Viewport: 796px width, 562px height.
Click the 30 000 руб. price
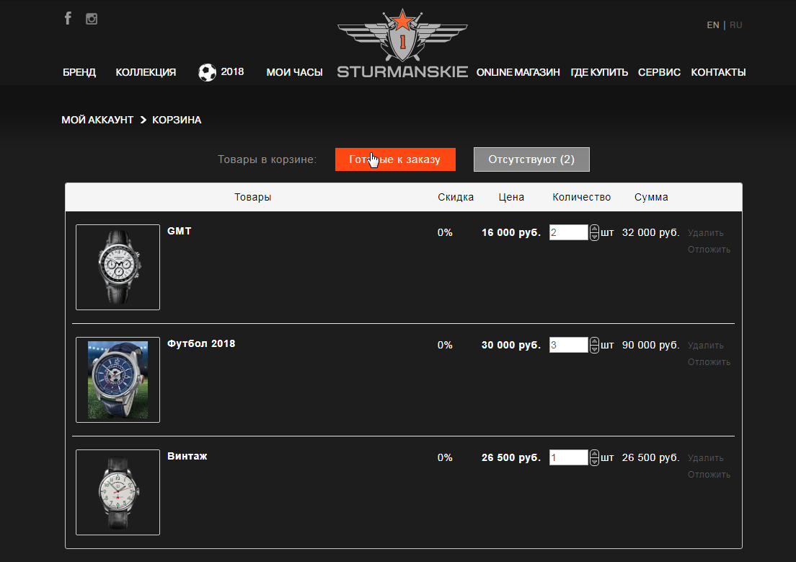point(511,346)
